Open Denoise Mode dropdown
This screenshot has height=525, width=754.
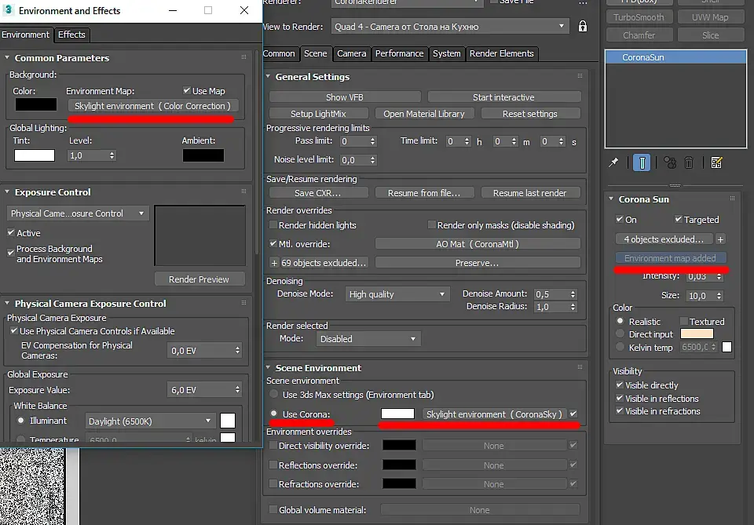click(397, 294)
